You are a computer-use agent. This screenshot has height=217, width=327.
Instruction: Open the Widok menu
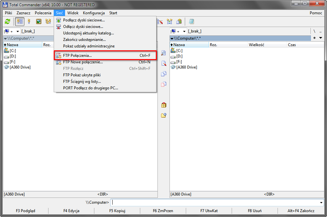point(73,13)
